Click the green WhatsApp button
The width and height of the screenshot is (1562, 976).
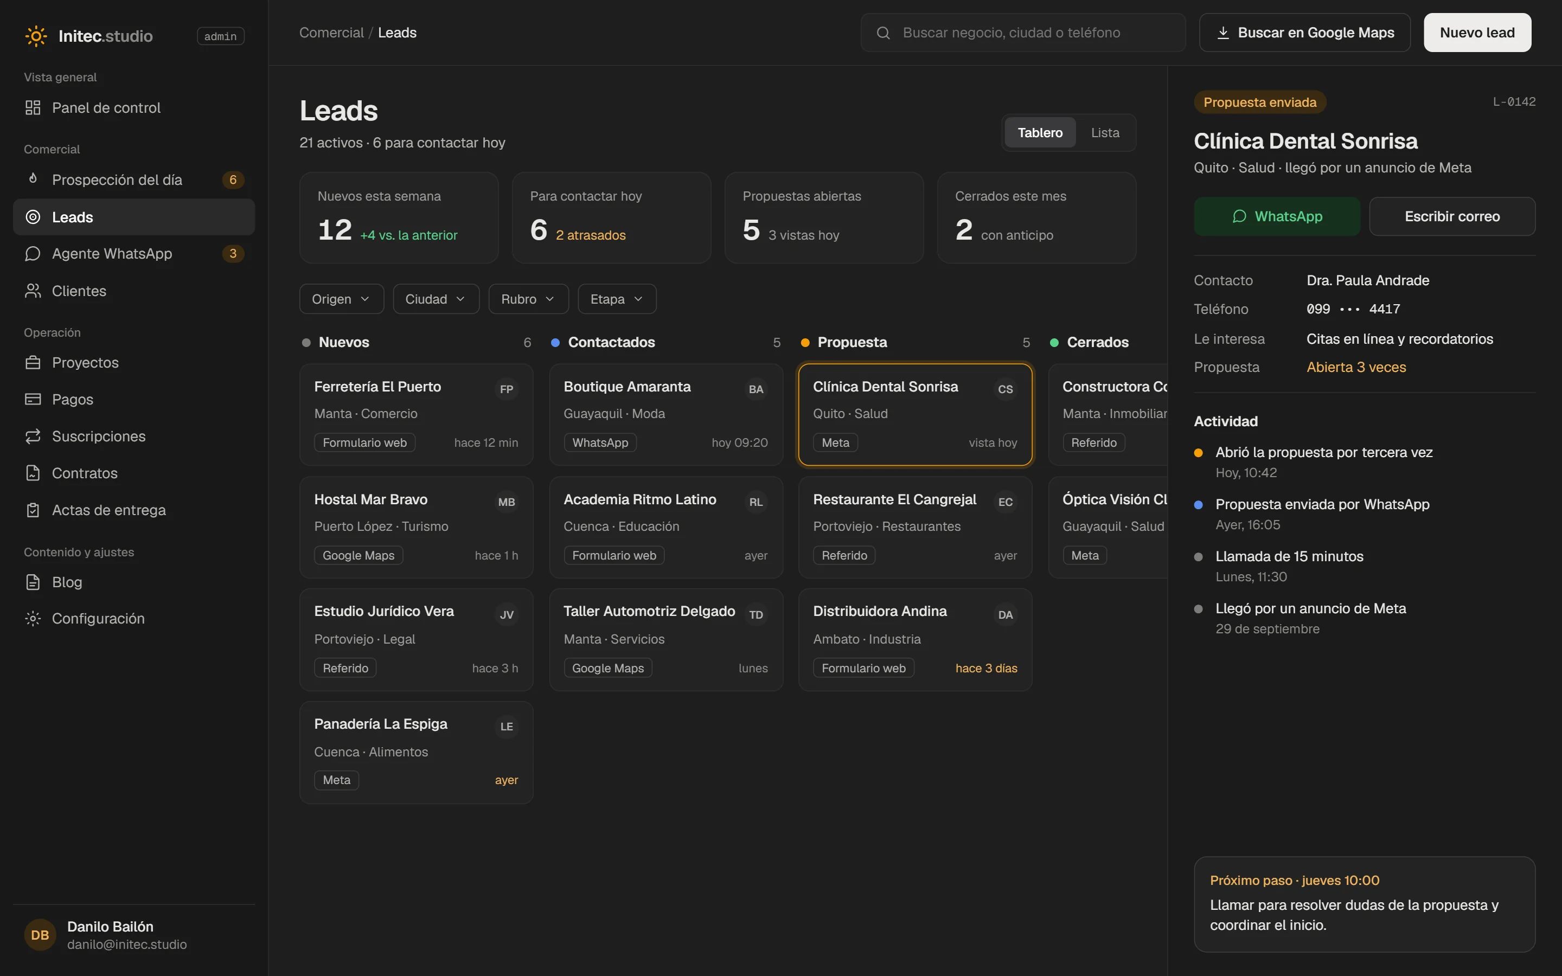(1277, 216)
